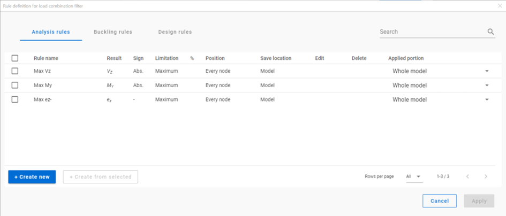This screenshot has height=216, width=506.
Task: Click Create from selected button
Action: (x=100, y=176)
